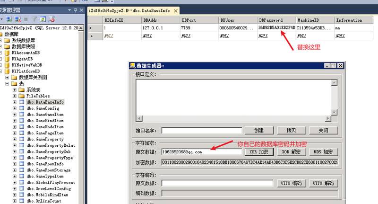Click the Disconnect server toolbar icon

coord(17,19)
